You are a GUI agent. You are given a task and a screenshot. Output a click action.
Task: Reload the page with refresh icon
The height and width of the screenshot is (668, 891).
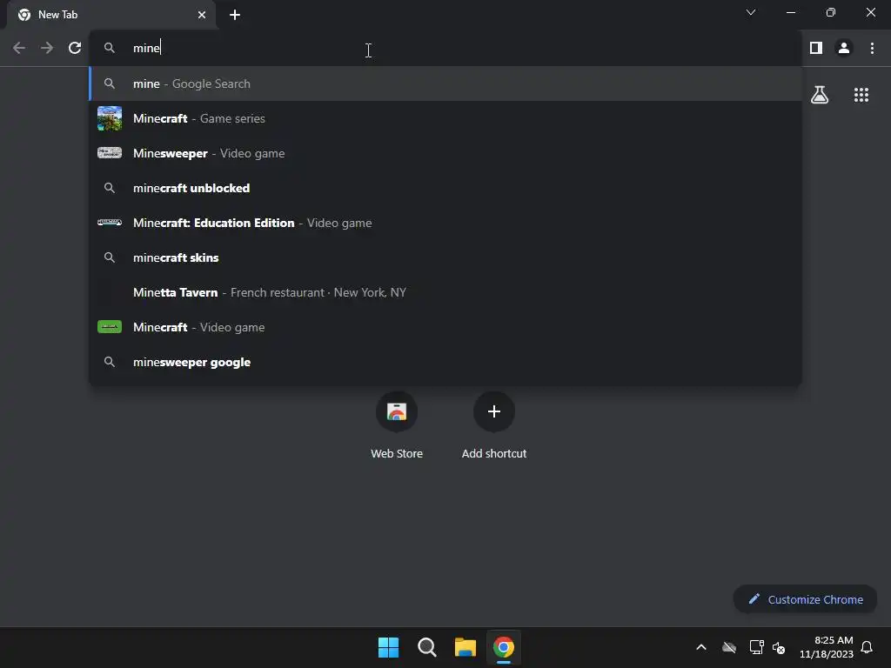[x=75, y=48]
